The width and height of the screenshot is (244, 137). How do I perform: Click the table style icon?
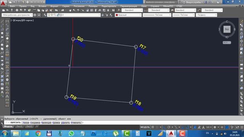pos(172,10)
